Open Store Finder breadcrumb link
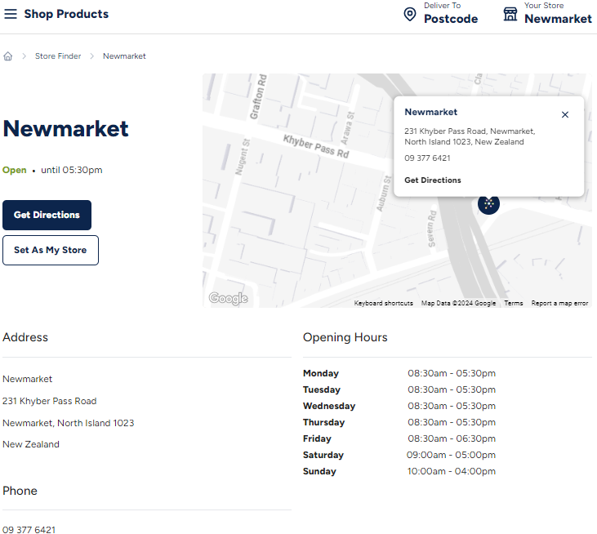Image resolution: width=597 pixels, height=534 pixels. 58,56
